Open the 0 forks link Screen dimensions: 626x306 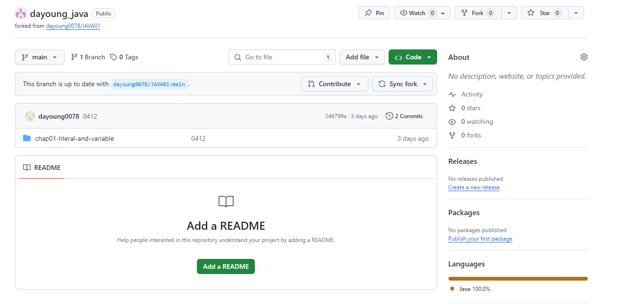point(465,135)
